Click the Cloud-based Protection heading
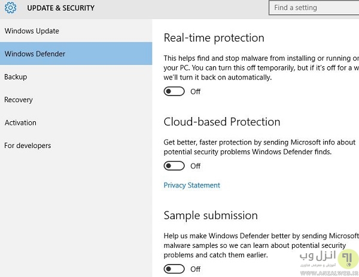Image resolution: width=359 pixels, height=277 pixels. click(x=222, y=122)
